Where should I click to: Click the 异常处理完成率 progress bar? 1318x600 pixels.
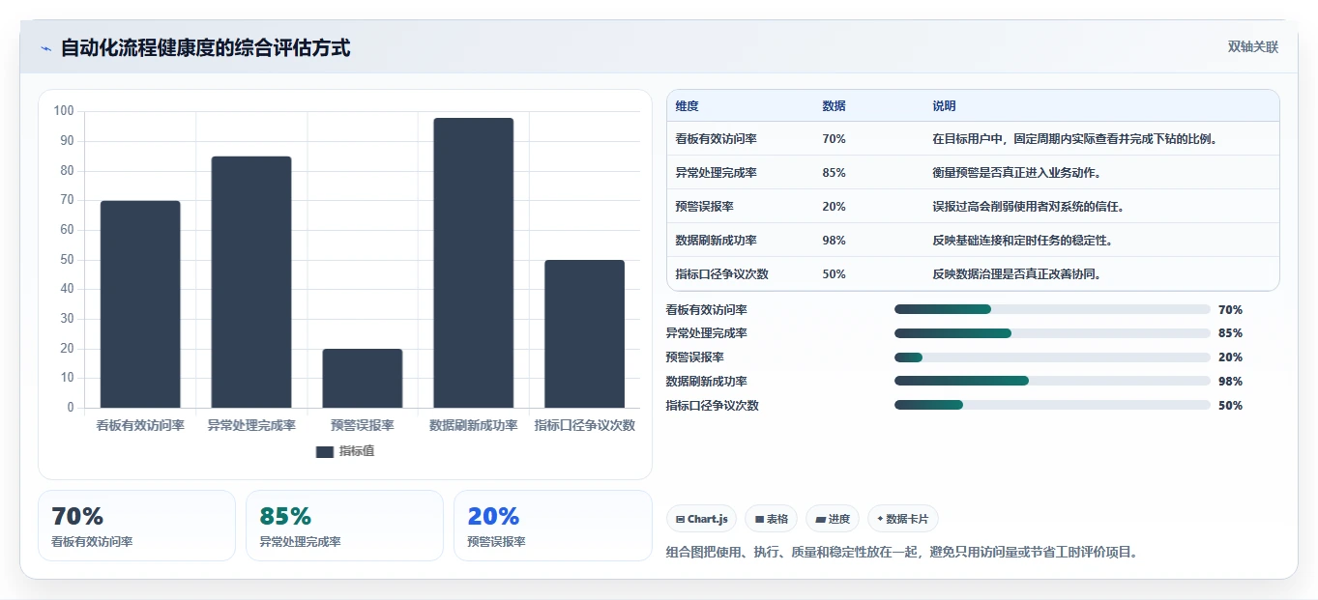1052,333
